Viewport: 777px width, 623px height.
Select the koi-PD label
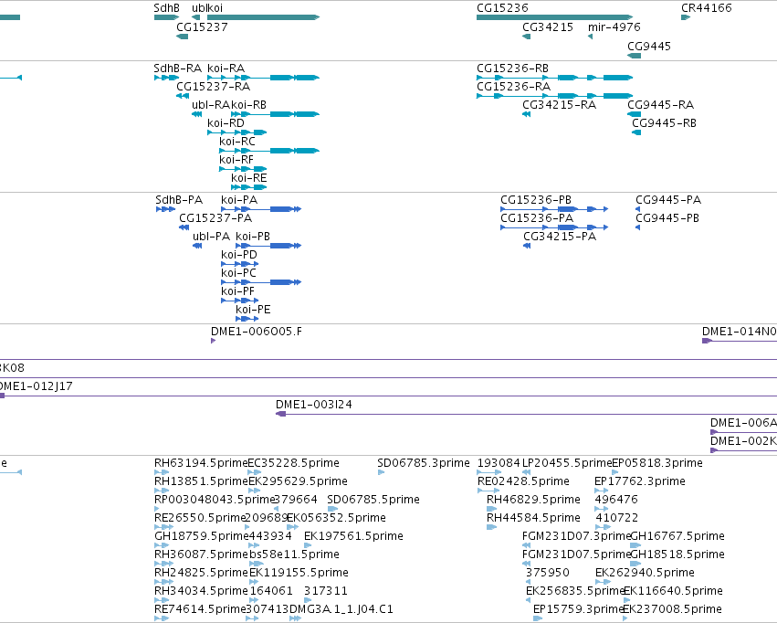tap(239, 255)
